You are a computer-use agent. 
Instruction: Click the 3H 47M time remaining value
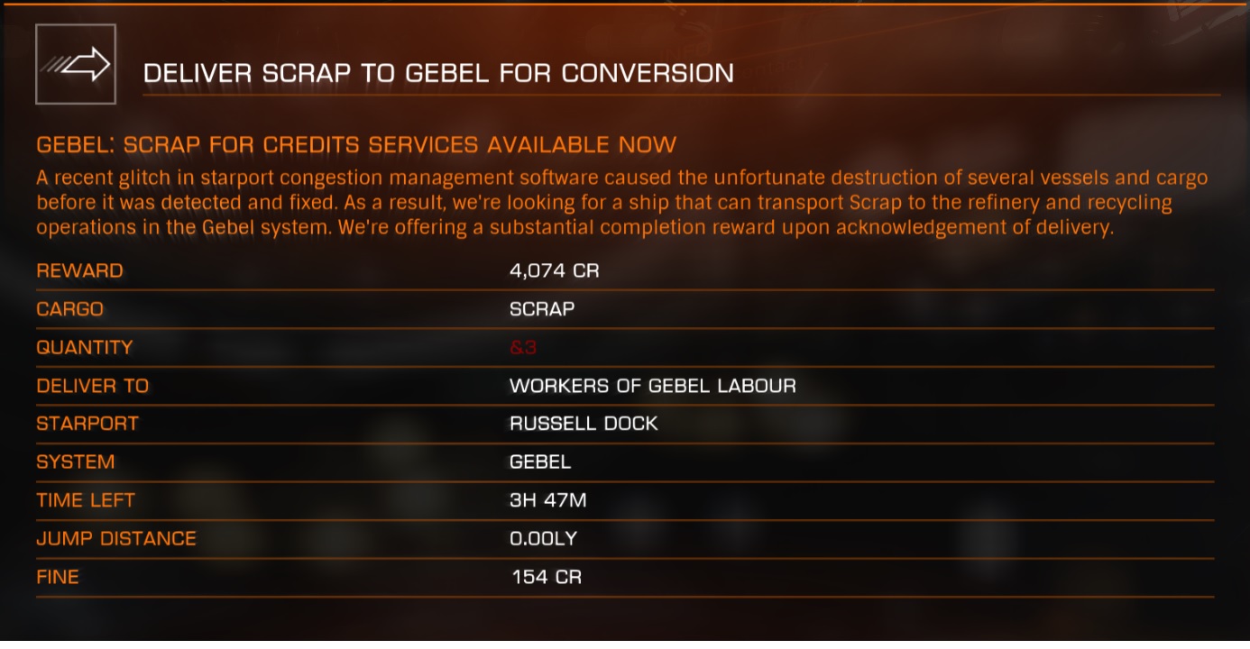(x=548, y=500)
